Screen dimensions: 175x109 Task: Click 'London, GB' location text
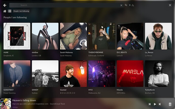[36, 56]
